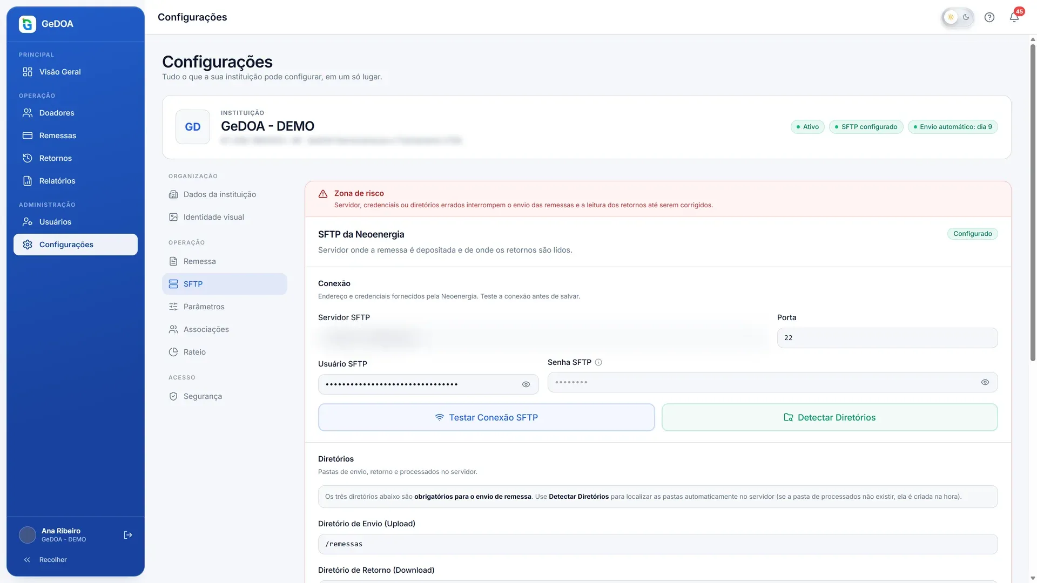The height and width of the screenshot is (583, 1037).
Task: Select the SFTP settings section
Action: 225,284
